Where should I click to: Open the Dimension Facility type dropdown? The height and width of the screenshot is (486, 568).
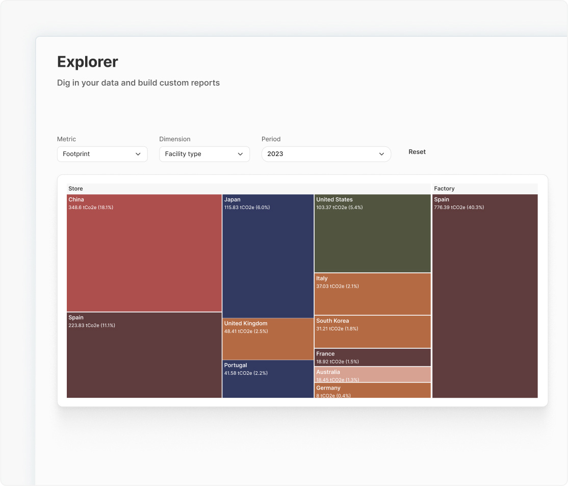pos(204,154)
